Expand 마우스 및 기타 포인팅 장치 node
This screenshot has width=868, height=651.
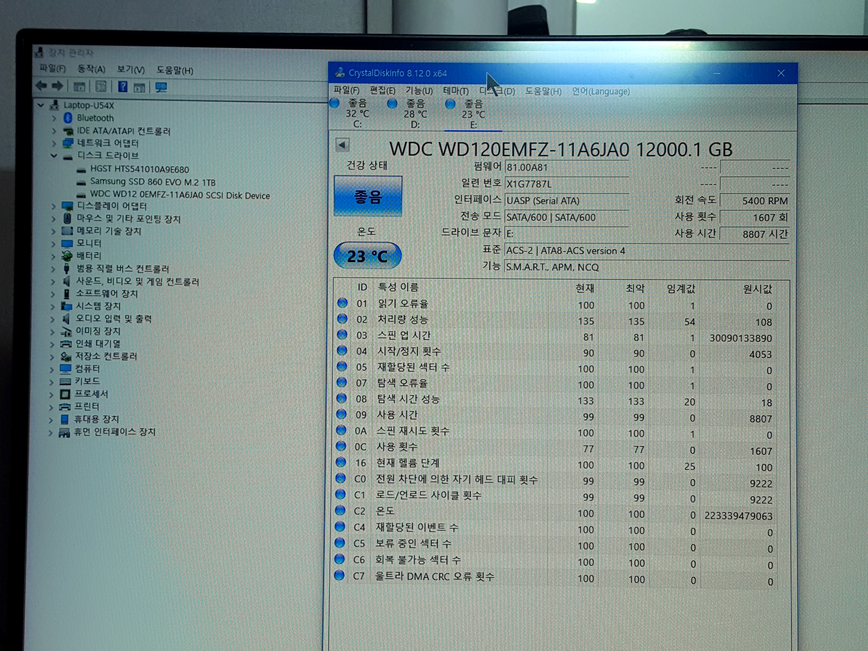[x=54, y=219]
